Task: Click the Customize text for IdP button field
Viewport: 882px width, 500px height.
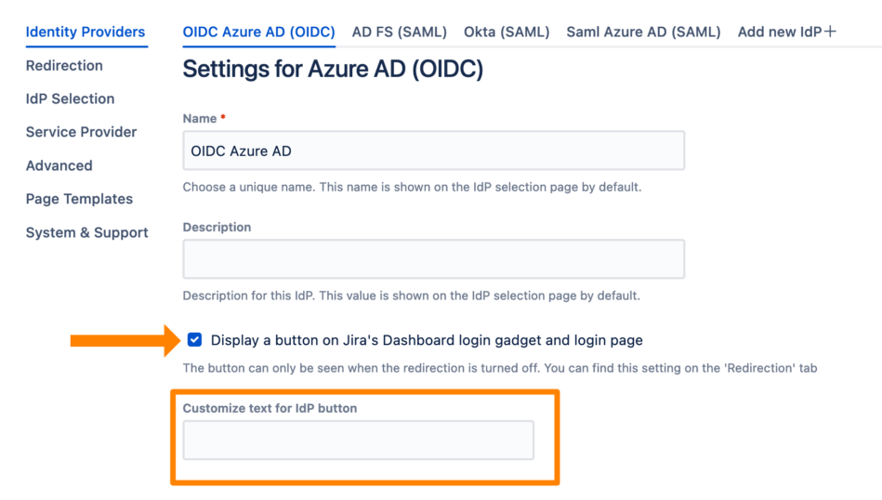Action: (x=359, y=440)
